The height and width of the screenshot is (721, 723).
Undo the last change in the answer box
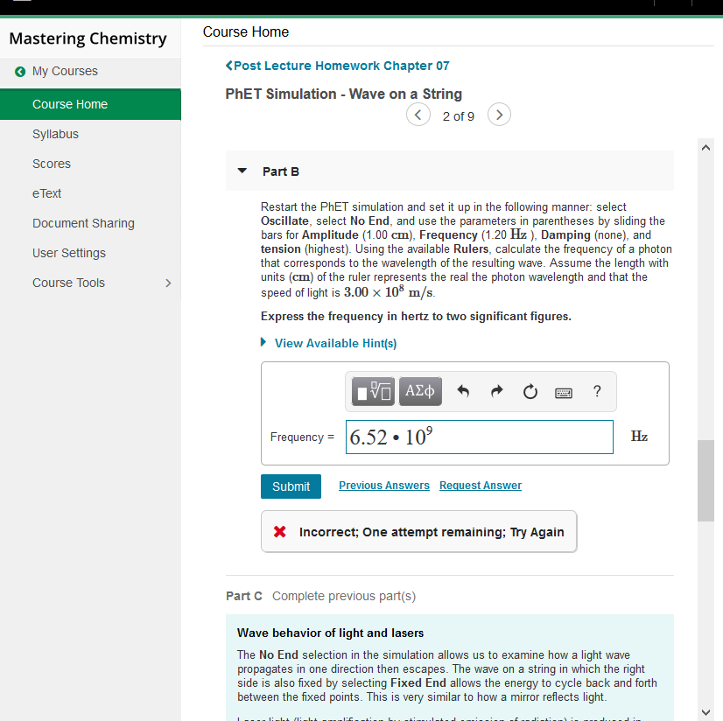[463, 391]
